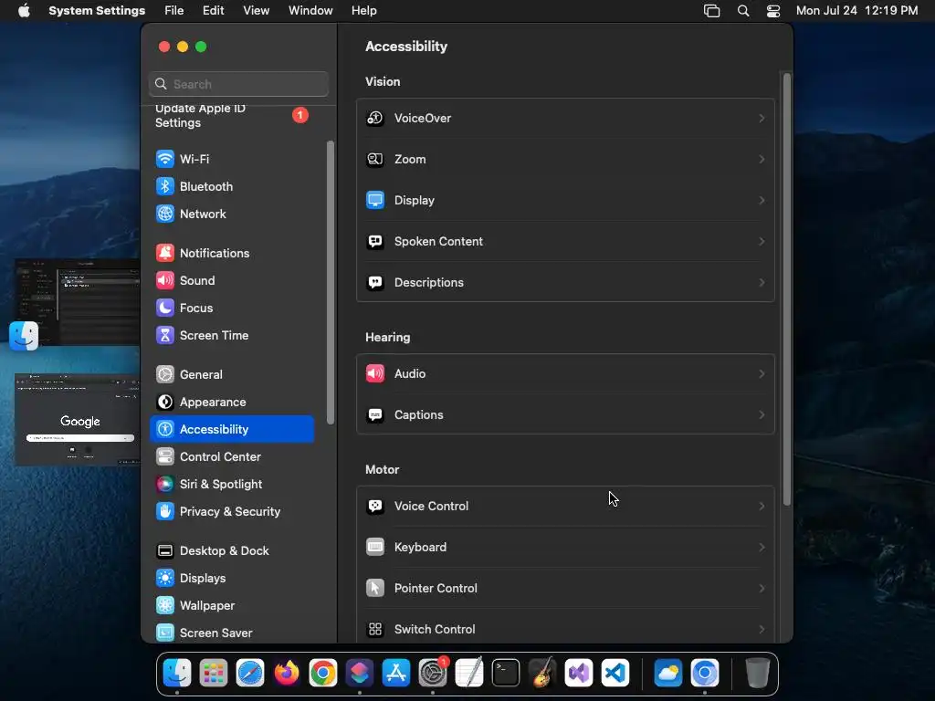Open Pointer Control via its chevron

(x=762, y=589)
